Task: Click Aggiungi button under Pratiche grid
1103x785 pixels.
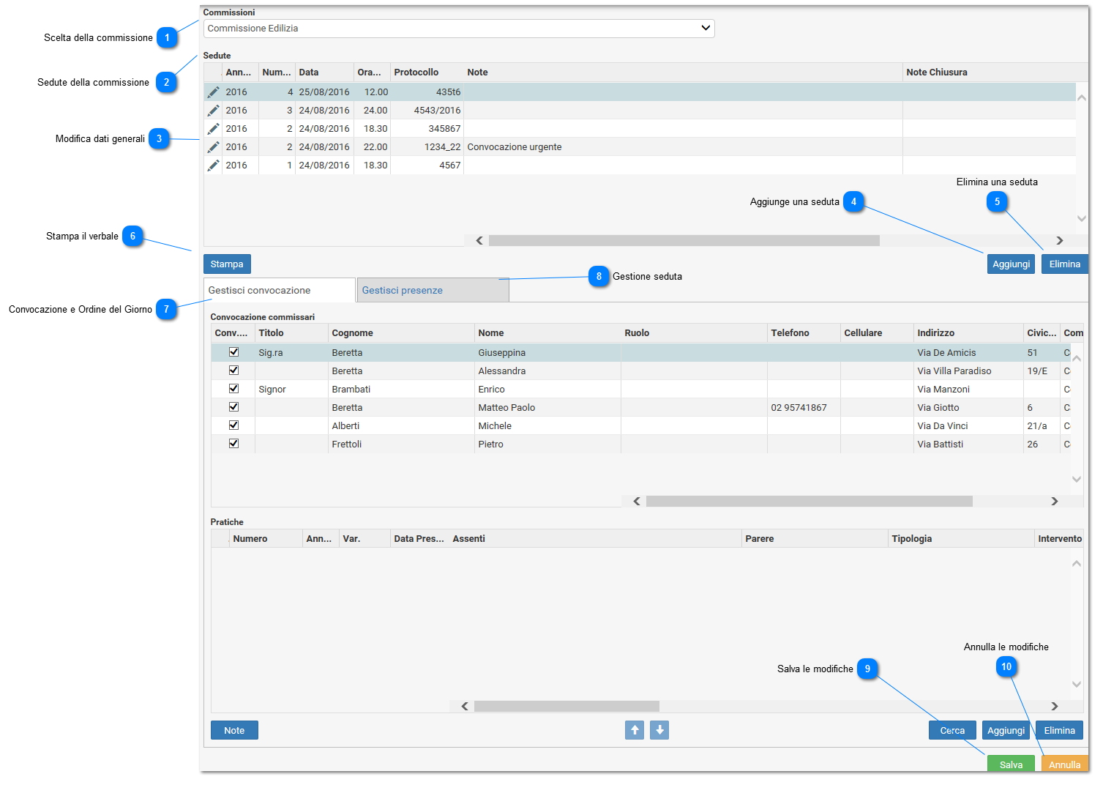Action: (1006, 730)
